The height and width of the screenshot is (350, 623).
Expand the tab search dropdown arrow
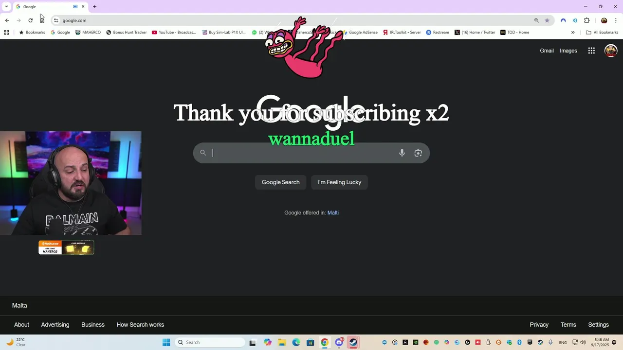click(x=6, y=7)
